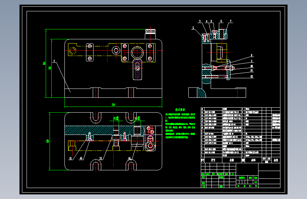This screenshot has height=199, width=307.
Task: Select the 220 width dimension text
Action: 113,105
